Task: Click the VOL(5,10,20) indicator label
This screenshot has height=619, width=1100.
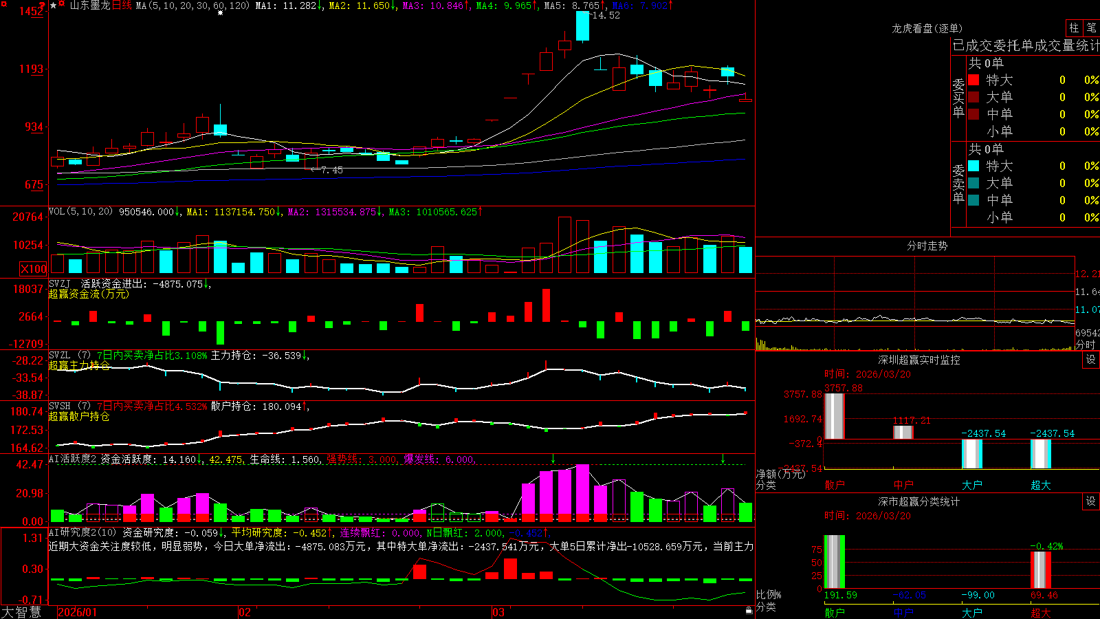Action: (80, 212)
